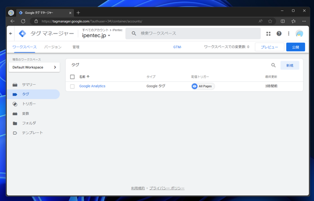Click the magnifier icon in workspace search box

(134, 33)
